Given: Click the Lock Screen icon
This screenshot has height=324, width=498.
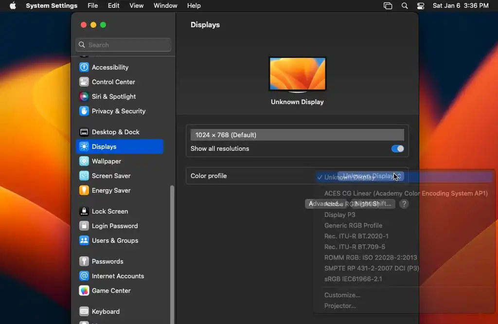Looking at the screenshot, I should (x=84, y=212).
